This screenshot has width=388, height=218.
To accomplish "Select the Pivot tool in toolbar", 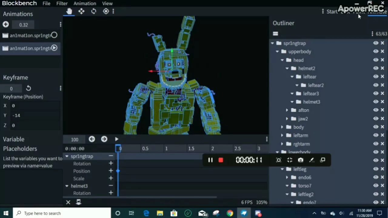I will pos(106,12).
